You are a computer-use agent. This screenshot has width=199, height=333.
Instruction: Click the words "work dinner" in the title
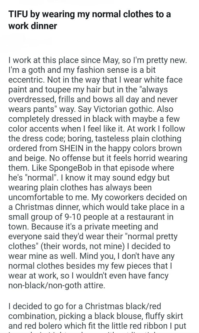33,26
